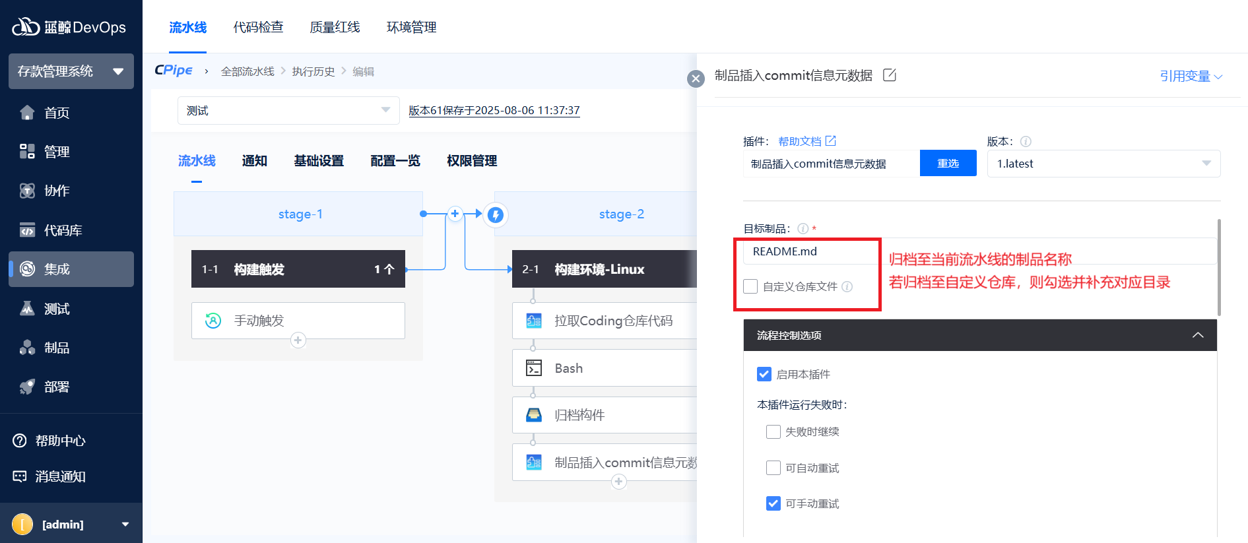Open the 1.latest version dropdown
Screen dimensions: 1248x543
click(1103, 164)
